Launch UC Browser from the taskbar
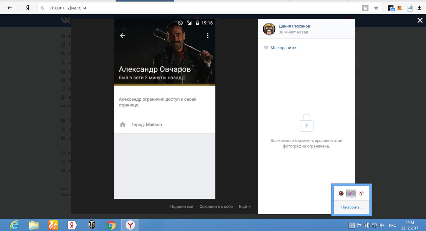This screenshot has height=231, width=426. (x=53, y=225)
